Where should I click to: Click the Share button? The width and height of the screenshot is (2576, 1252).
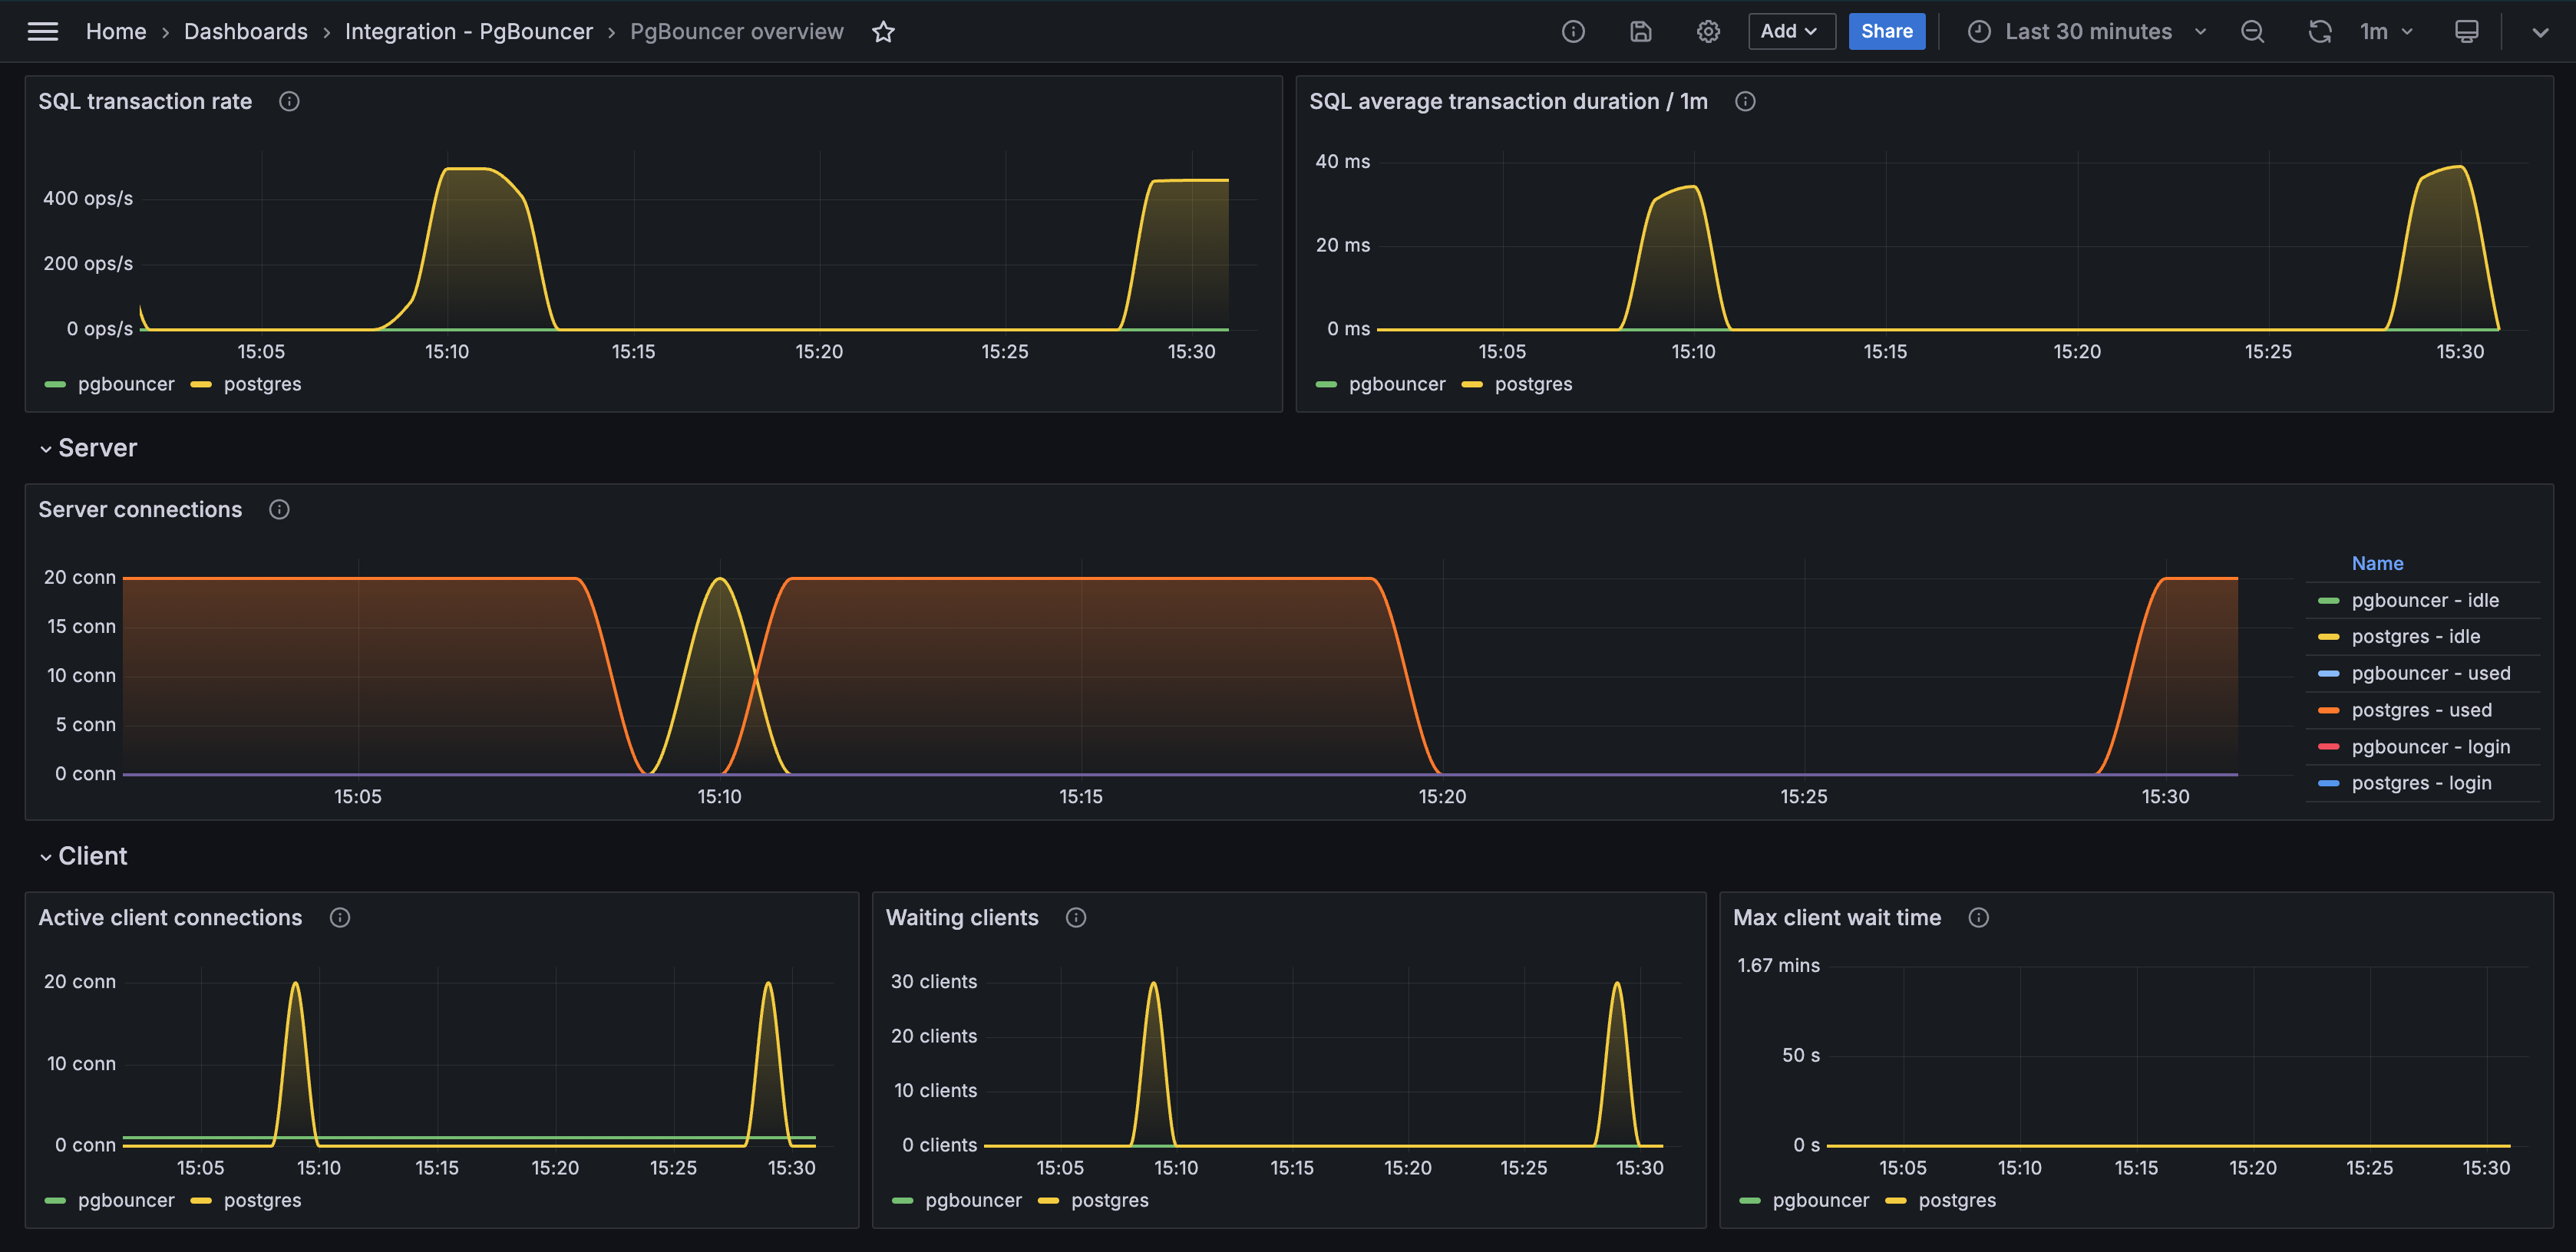click(x=1886, y=32)
